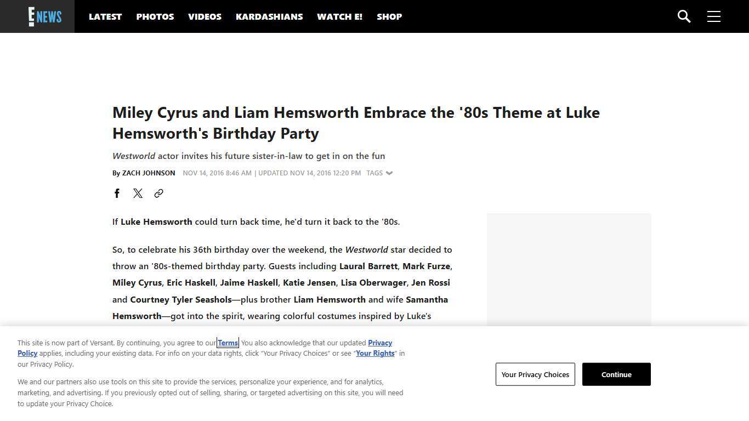
Task: Open the Privacy Policy link
Action: click(379, 343)
